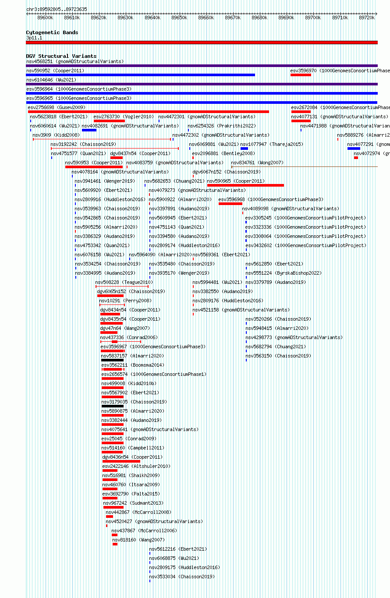The height and width of the screenshot is (598, 390).
Task: Click the chr3:89592805..89723635 coordinate label
Action: point(57,9)
